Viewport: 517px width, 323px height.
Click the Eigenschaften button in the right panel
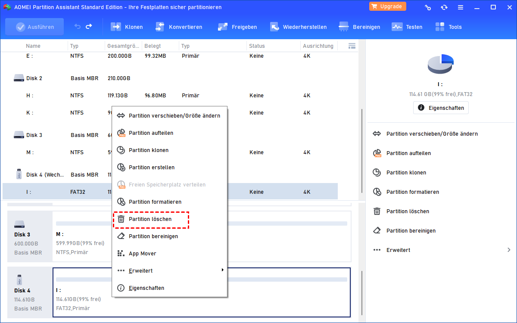point(441,108)
